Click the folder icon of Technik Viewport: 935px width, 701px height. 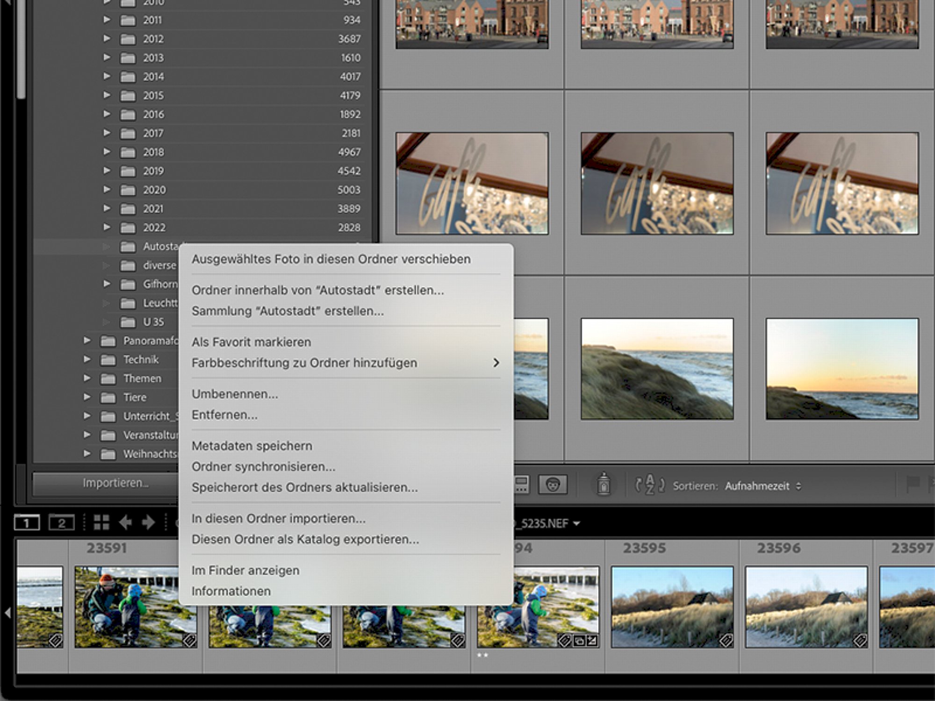(x=108, y=360)
